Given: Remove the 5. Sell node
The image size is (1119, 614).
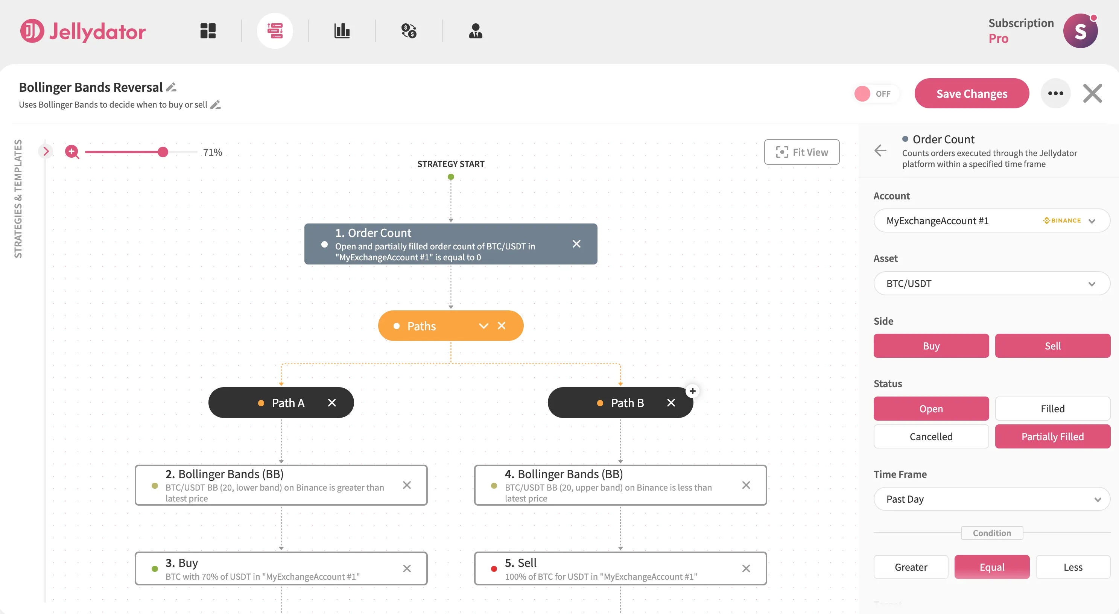Looking at the screenshot, I should [x=746, y=568].
